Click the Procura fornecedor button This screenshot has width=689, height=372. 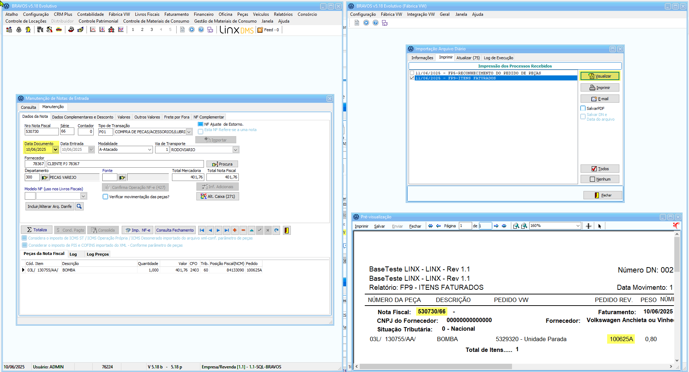click(x=222, y=164)
